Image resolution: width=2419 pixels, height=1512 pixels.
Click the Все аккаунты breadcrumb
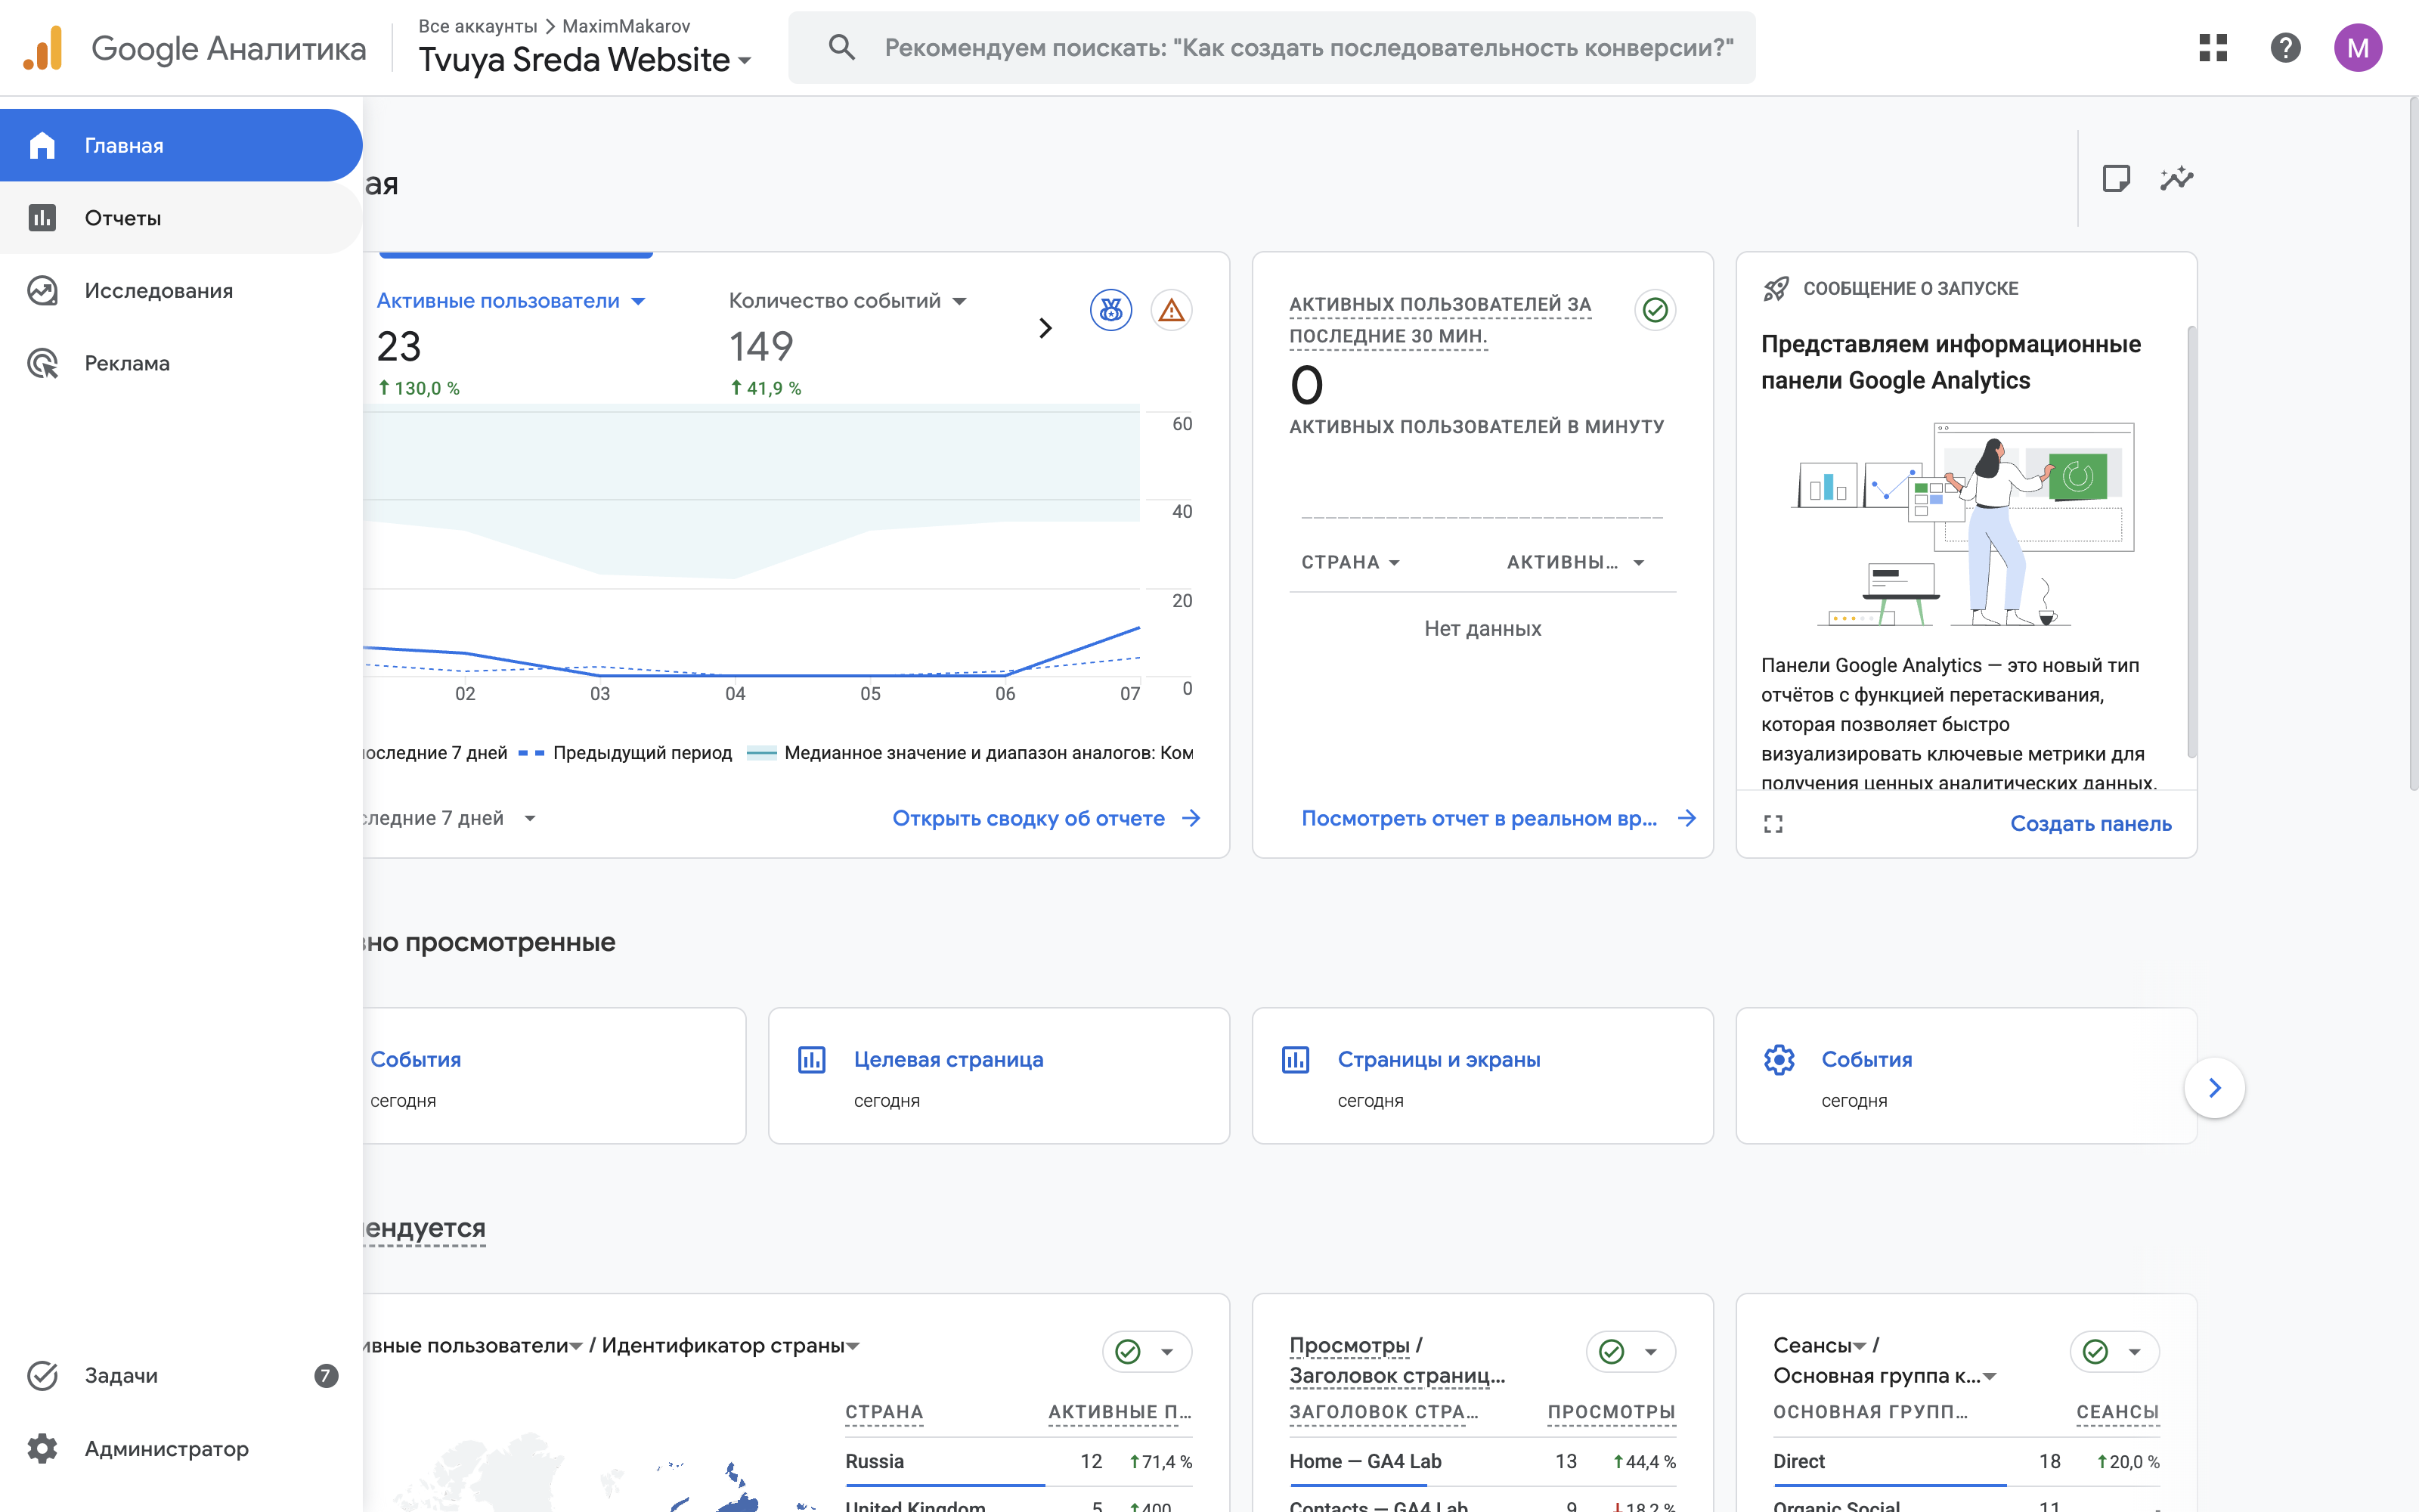point(478,26)
